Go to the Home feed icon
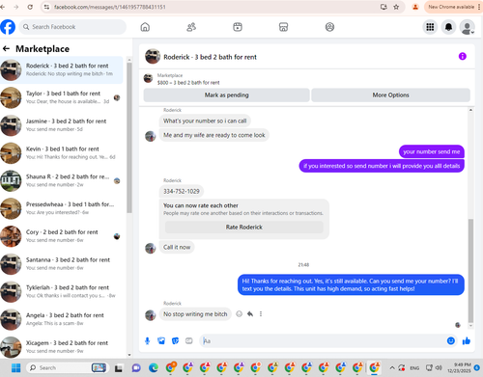The image size is (483, 377). coord(145,27)
